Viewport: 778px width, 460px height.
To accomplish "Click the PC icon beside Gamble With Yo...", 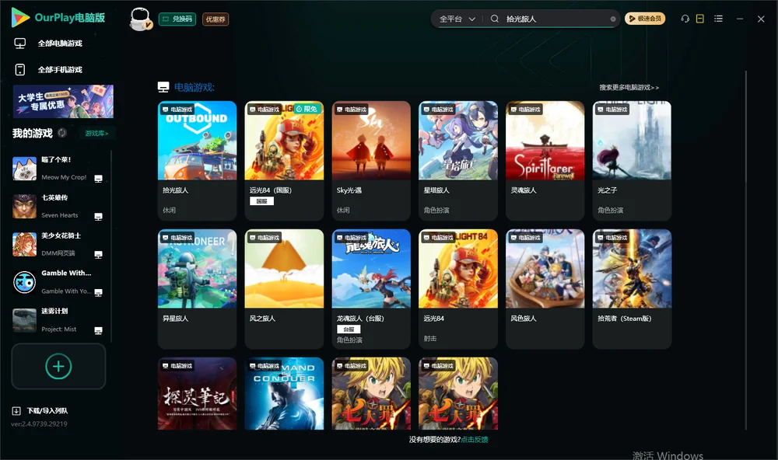I will 98,292.
